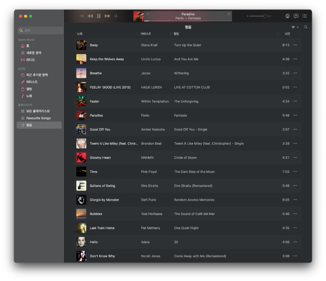Skip to the next track

tap(107, 16)
